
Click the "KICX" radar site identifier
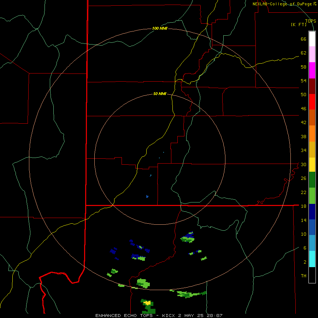pos(169,316)
